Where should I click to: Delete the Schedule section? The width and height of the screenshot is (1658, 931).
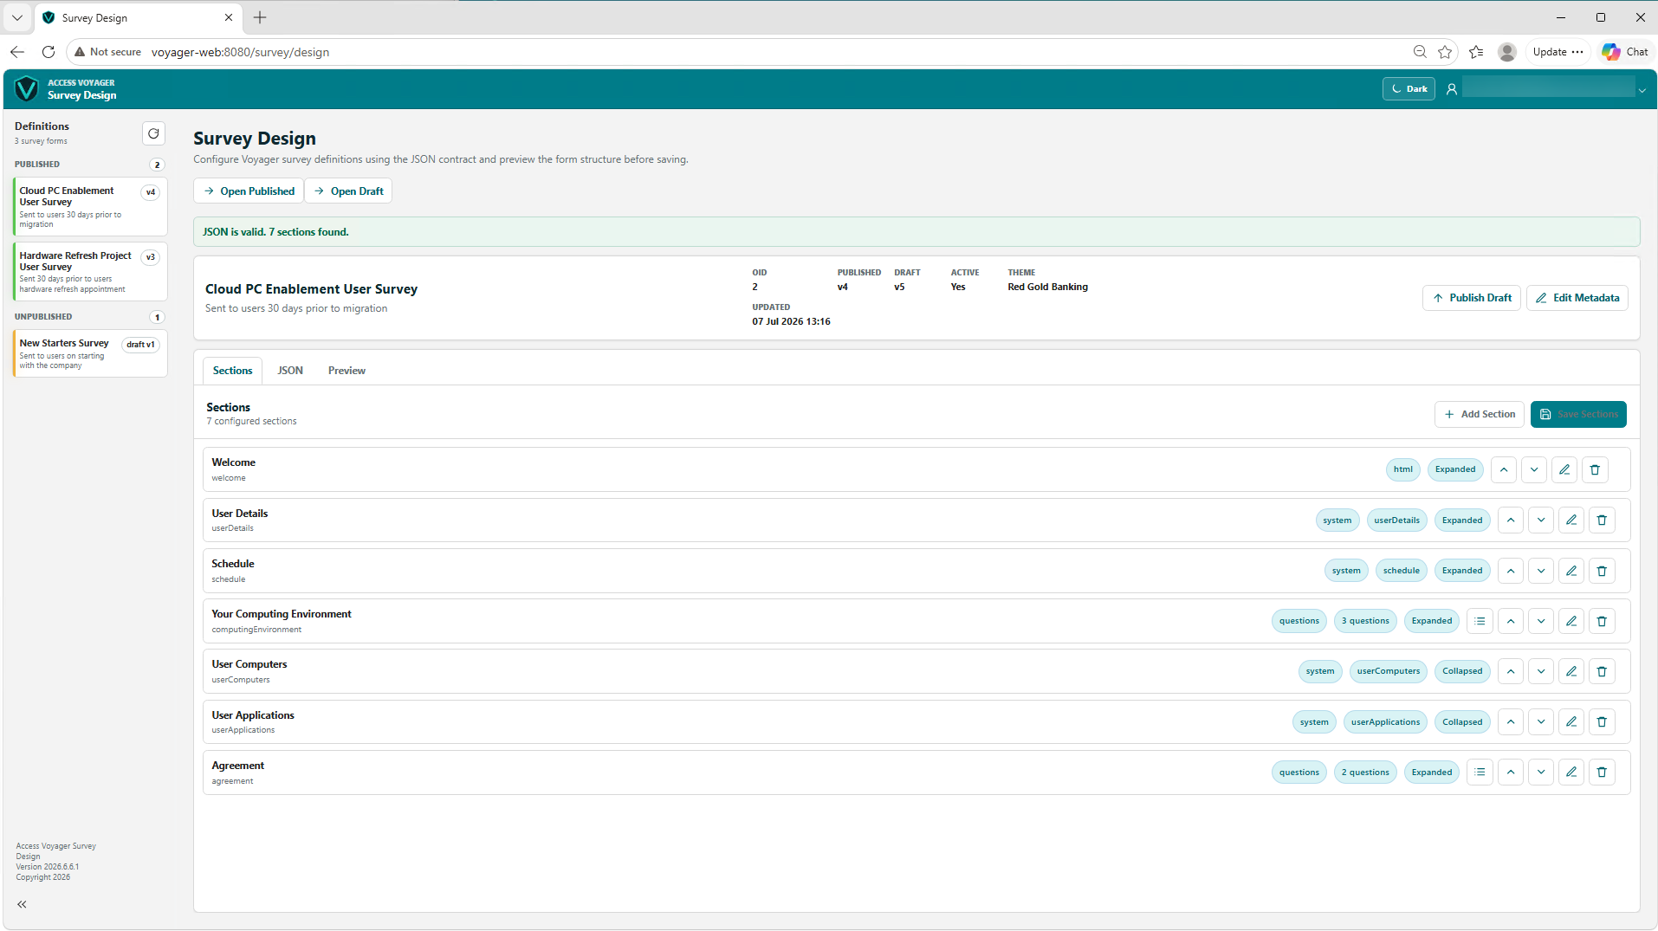tap(1602, 571)
